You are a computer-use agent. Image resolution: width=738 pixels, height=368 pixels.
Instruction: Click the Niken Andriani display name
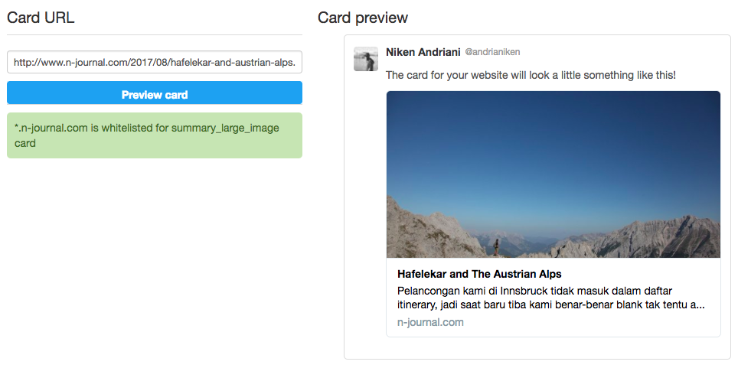tap(423, 52)
